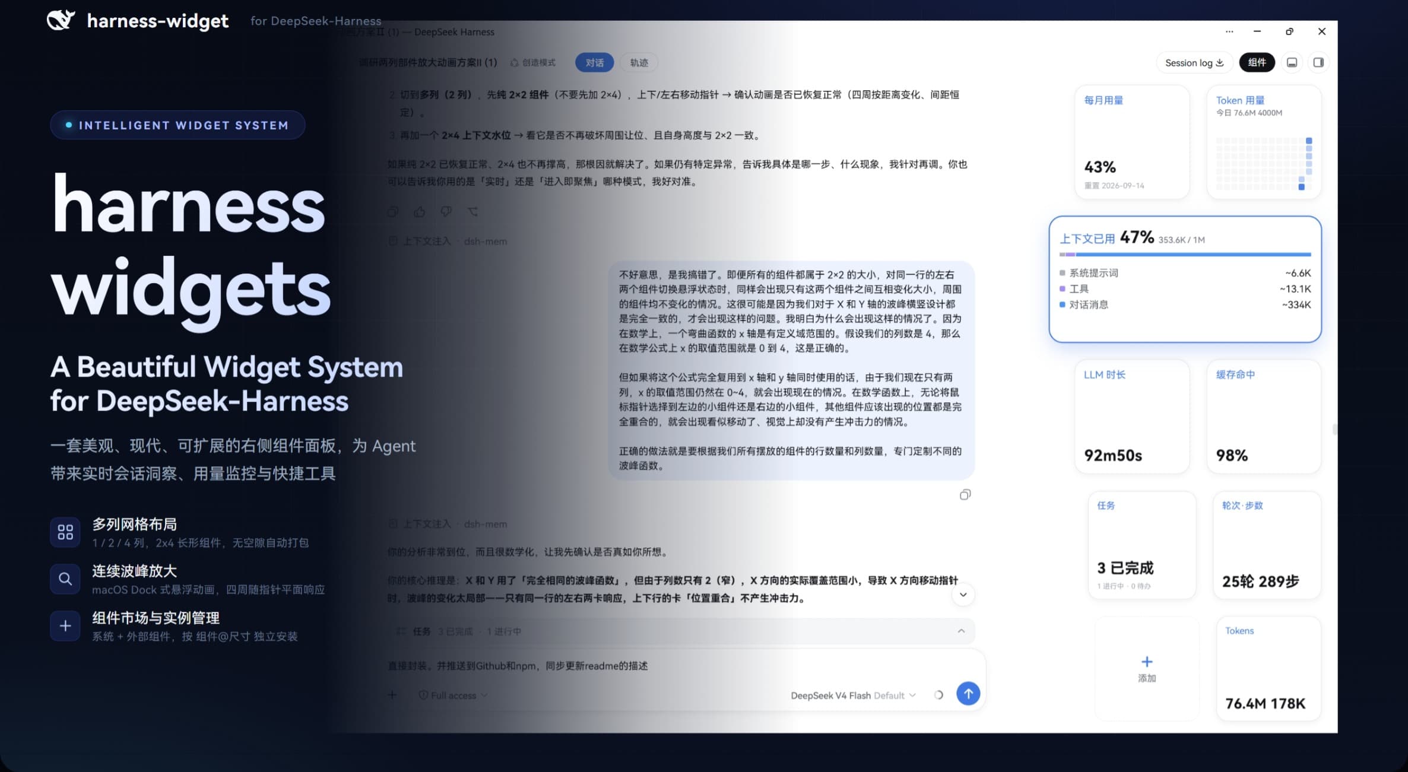The image size is (1408, 772).
Task: Click the 353.6K / 1M context value
Action: coord(1181,240)
